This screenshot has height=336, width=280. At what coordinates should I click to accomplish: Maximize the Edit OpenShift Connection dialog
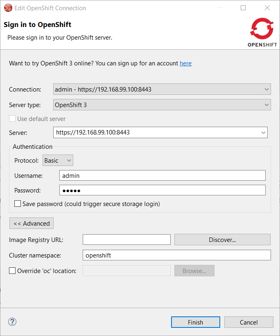[x=243, y=8]
